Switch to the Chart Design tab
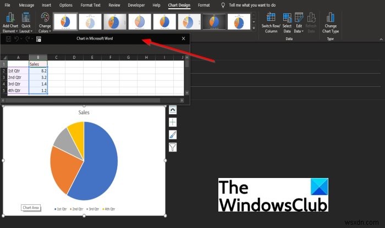Screen dimensions: 385x228 (x=179, y=5)
